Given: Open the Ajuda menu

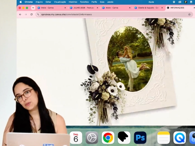Looking at the screenshot, I should point(151,2).
